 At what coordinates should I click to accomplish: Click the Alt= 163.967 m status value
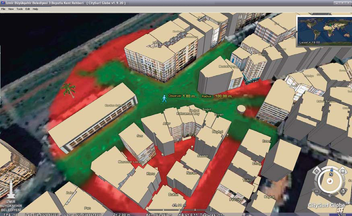(x=160, y=214)
